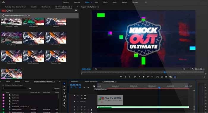
Task: Stop playback in Program monitor
Action: [144, 77]
